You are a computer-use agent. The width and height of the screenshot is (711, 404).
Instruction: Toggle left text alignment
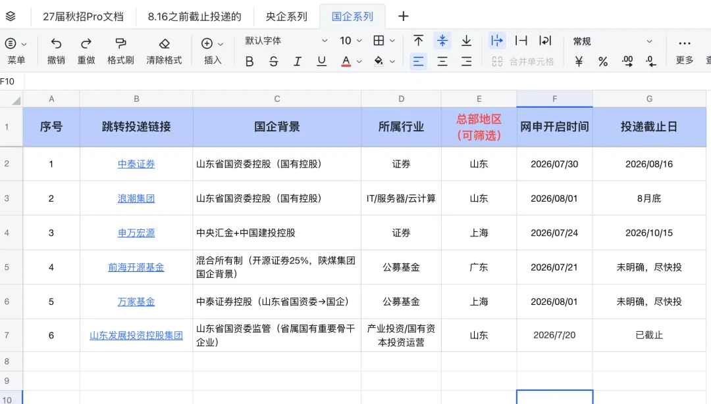pyautogui.click(x=418, y=62)
